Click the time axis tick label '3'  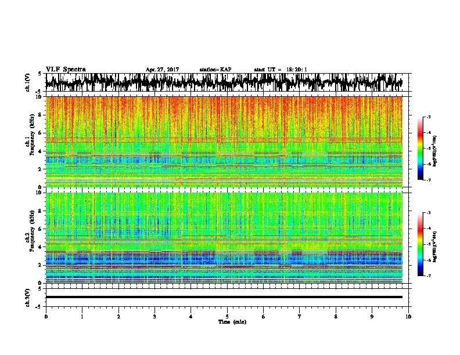tap(154, 317)
